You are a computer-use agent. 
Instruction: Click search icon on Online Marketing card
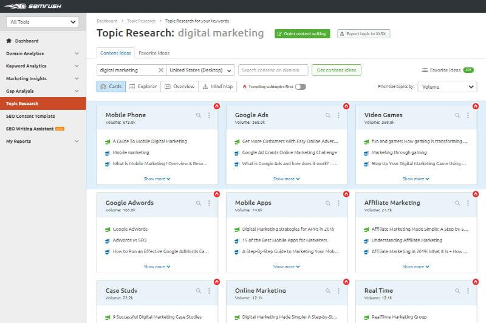tap(328, 291)
